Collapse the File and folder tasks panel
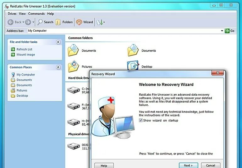The width and height of the screenshot is (242, 168). pyautogui.click(x=58, y=42)
